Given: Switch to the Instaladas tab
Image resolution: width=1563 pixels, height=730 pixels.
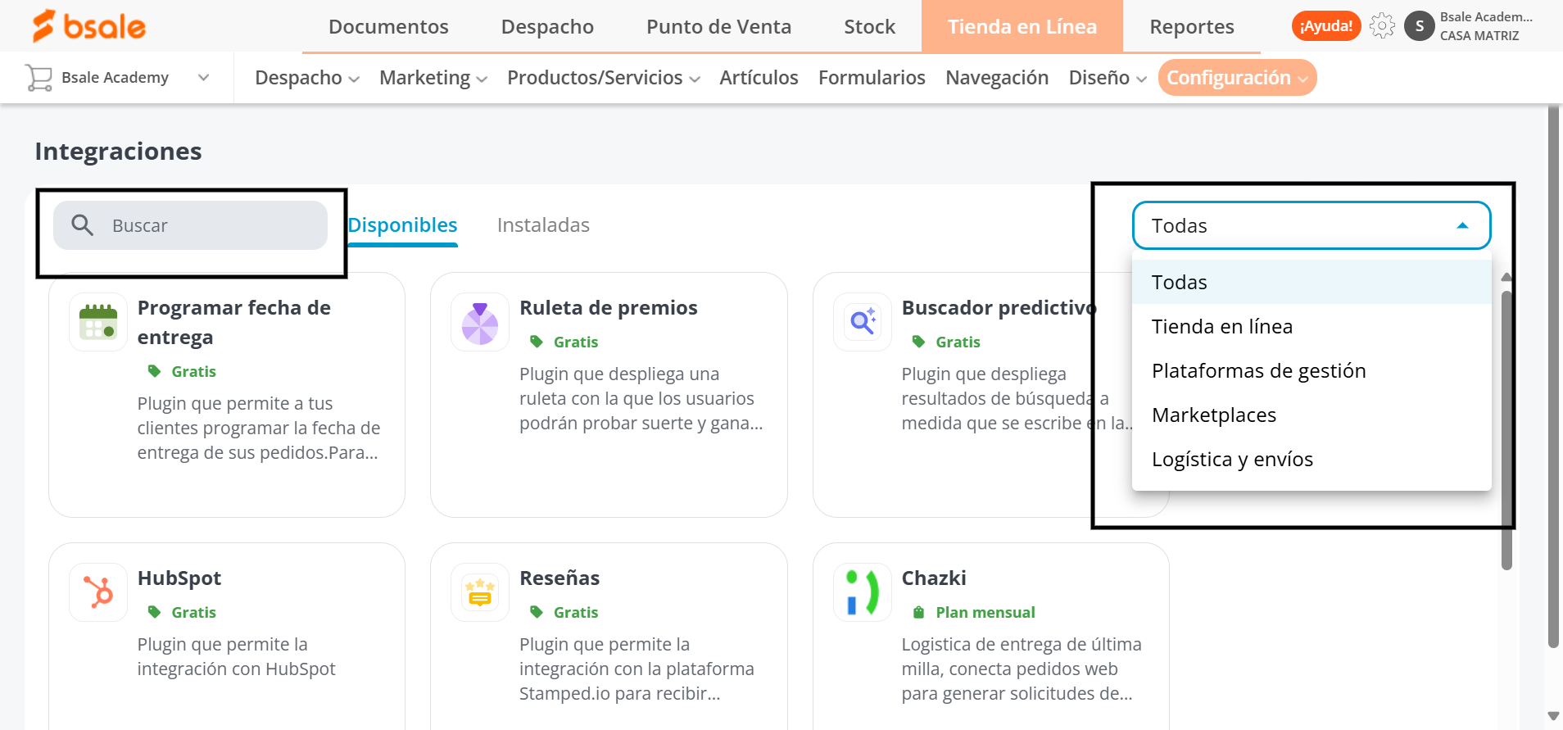Looking at the screenshot, I should (x=543, y=225).
